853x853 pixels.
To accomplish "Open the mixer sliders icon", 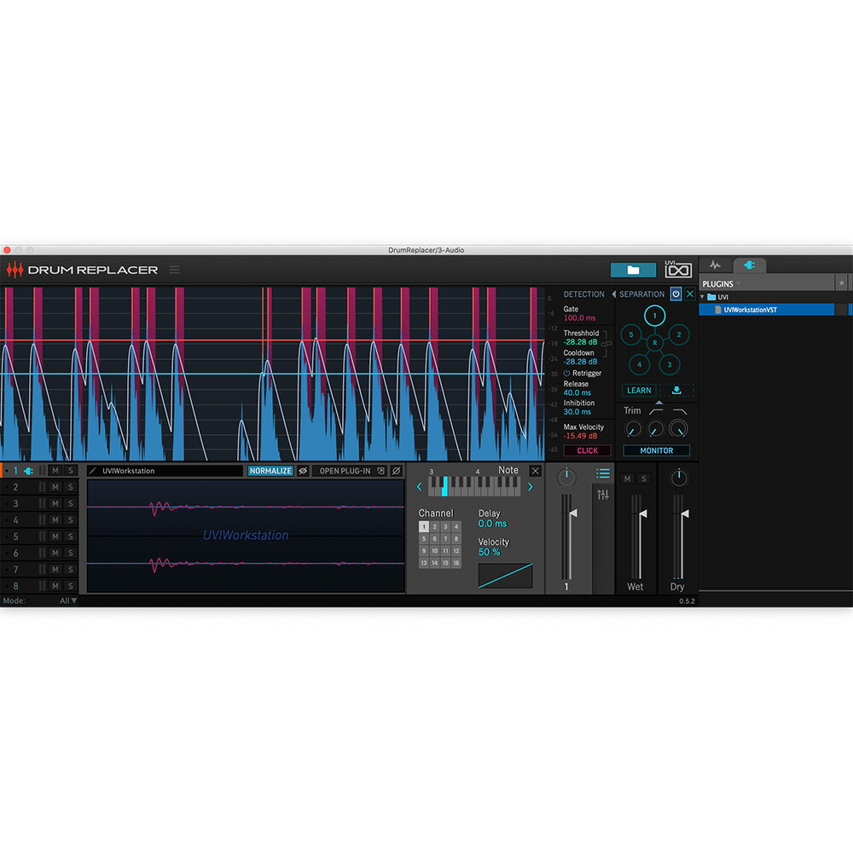I will point(603,495).
